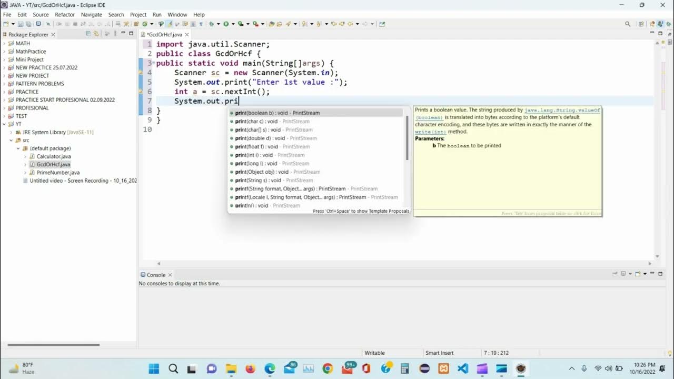Click the Search magnifier icon in toolbar
The height and width of the screenshot is (379, 674).
tap(627, 24)
